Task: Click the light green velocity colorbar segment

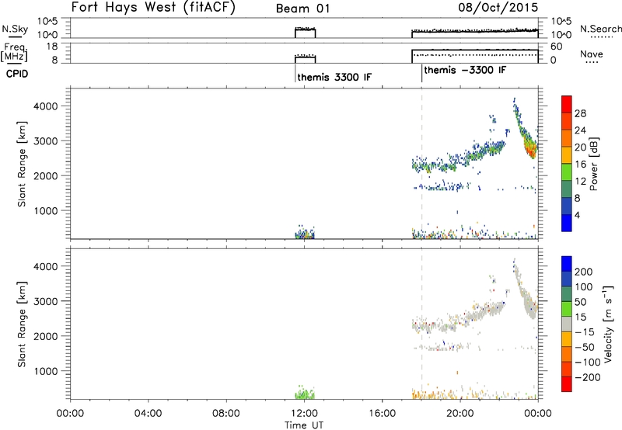Action: point(567,309)
